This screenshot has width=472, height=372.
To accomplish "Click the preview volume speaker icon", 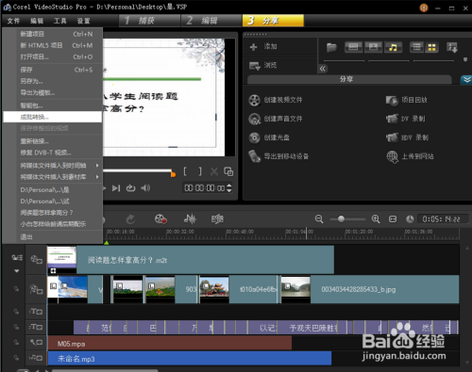I will [x=145, y=188].
